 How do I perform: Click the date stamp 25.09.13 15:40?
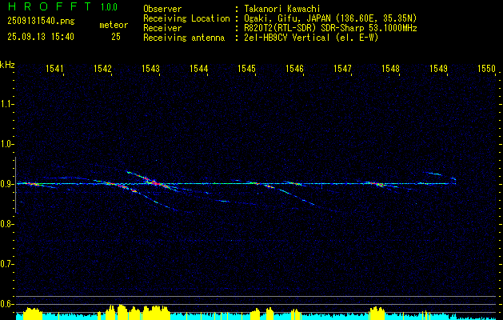pyautogui.click(x=41, y=37)
